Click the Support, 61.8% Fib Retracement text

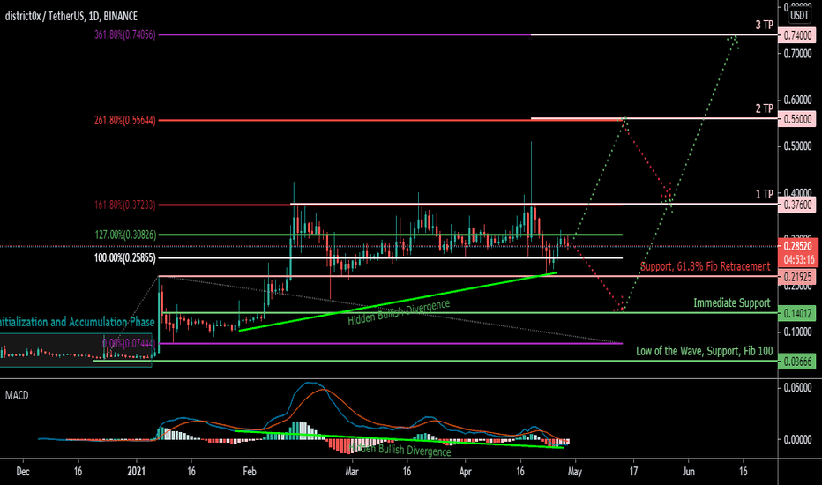click(705, 266)
